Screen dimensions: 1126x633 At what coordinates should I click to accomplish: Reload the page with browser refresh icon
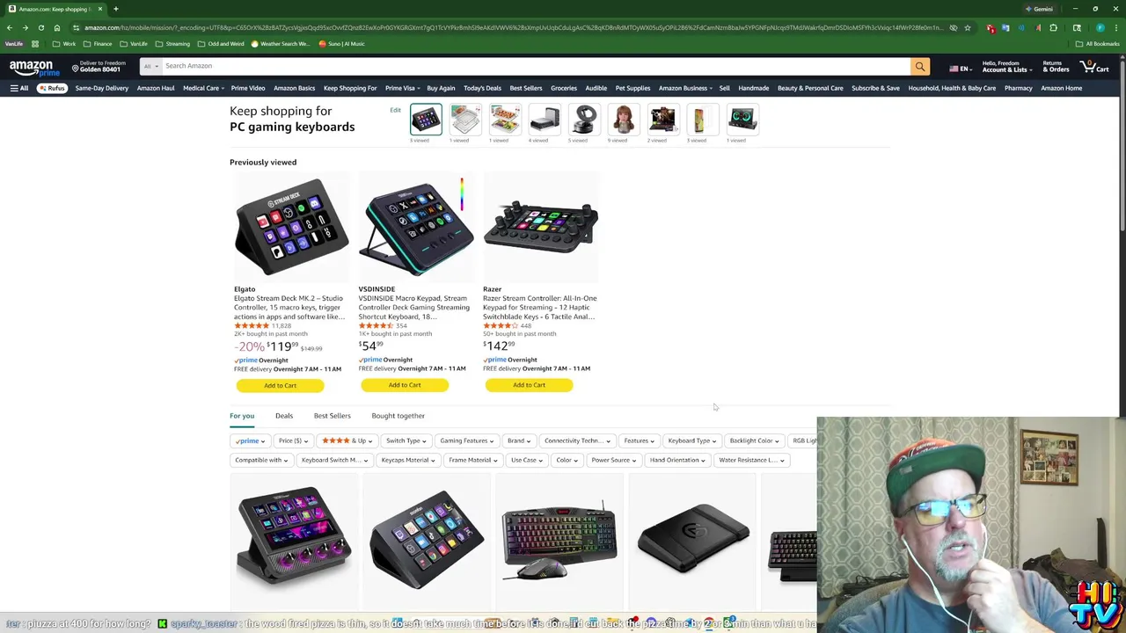coord(41,27)
